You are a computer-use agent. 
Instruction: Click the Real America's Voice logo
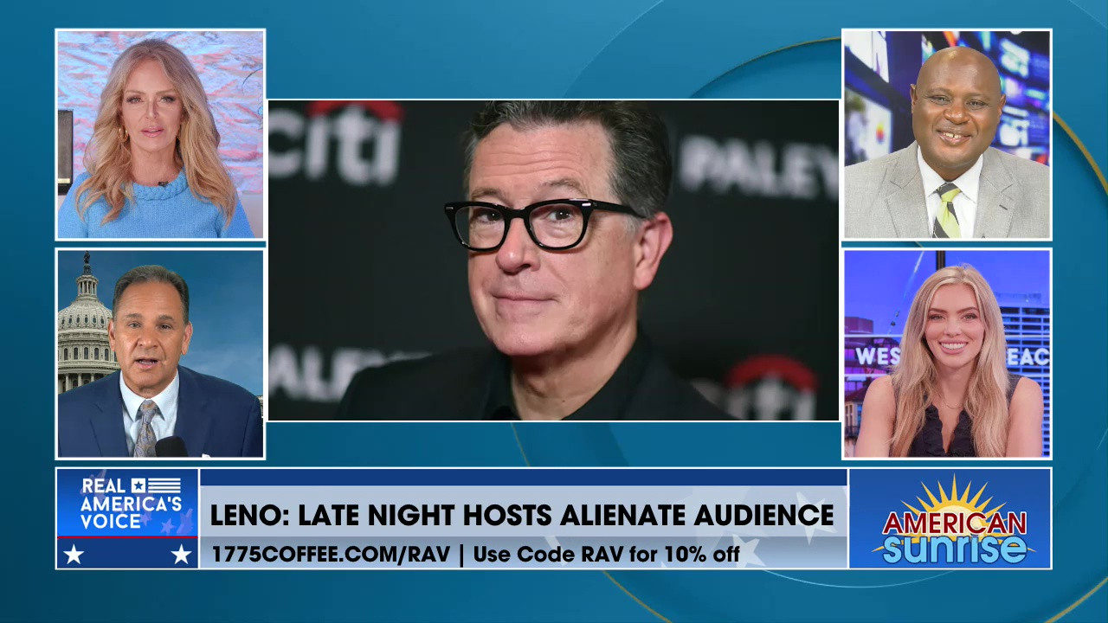128,503
